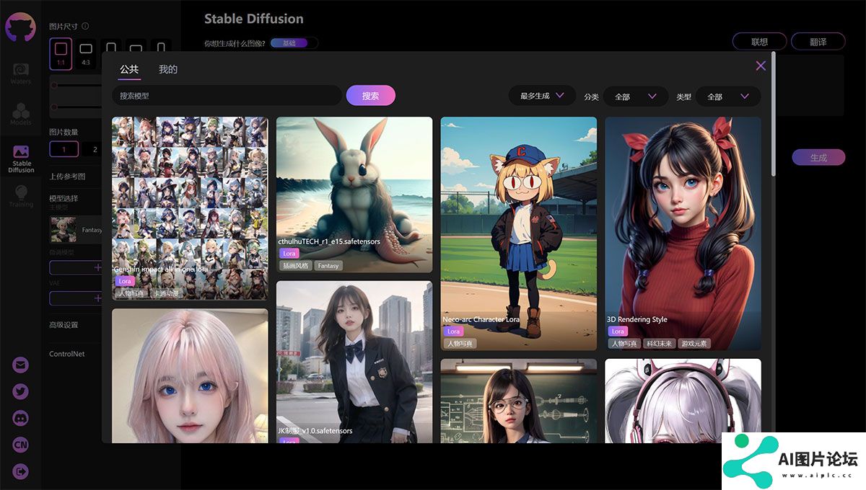Click the 搜索 search button

[x=371, y=96]
